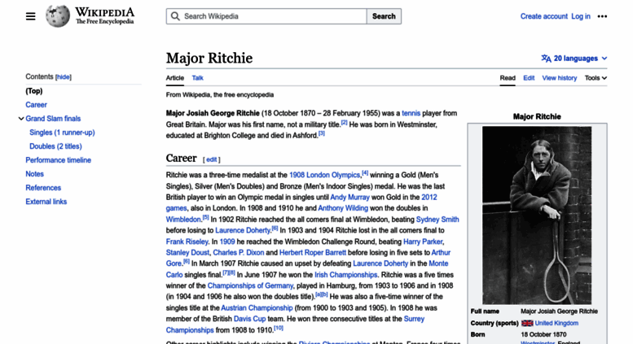Click footnote reference [2]
The image size is (633, 344).
tap(344, 123)
